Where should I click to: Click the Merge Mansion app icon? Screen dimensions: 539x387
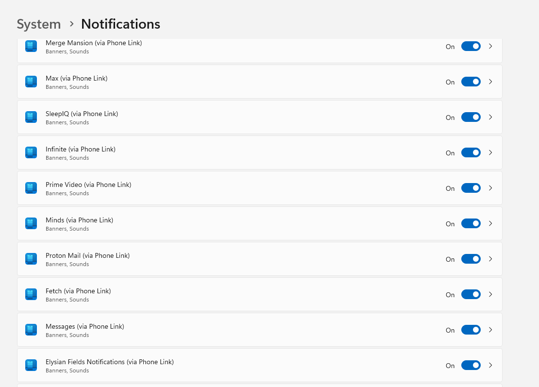tap(31, 46)
